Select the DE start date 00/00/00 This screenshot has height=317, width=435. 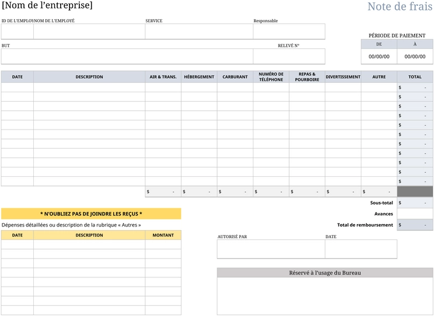tap(379, 57)
